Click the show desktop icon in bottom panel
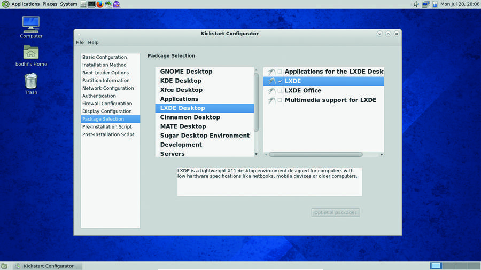 click(x=4, y=266)
